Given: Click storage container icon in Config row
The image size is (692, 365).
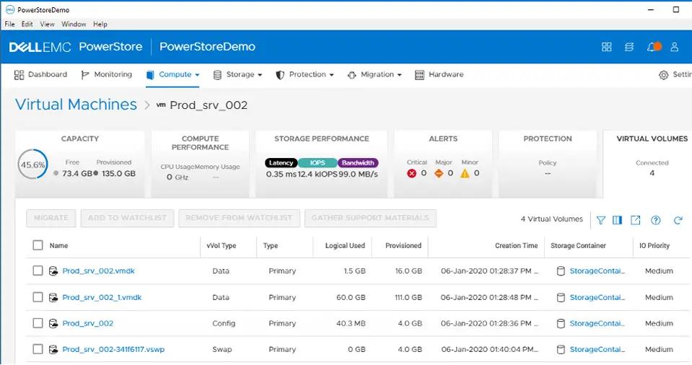Looking at the screenshot, I should pos(561,323).
